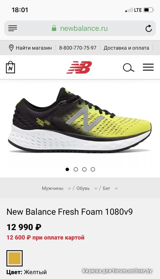
Task: Expand the Мужчины breadcrumb dropdown
Action: click(x=69, y=189)
